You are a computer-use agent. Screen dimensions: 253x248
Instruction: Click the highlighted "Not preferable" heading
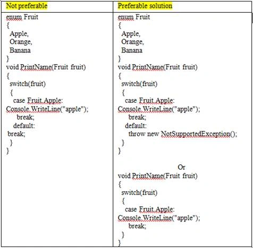click(x=27, y=6)
